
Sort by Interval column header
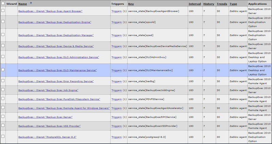pos(194,4)
